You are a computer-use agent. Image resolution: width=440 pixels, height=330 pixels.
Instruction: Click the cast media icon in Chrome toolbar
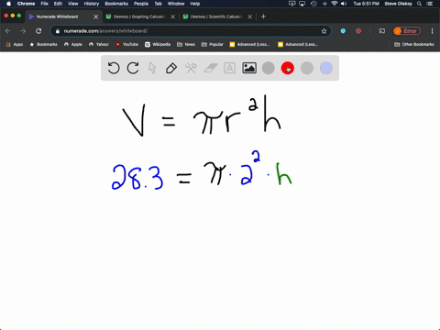click(382, 31)
